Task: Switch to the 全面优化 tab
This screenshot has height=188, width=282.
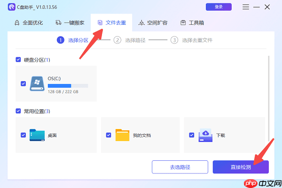Action: click(29, 23)
